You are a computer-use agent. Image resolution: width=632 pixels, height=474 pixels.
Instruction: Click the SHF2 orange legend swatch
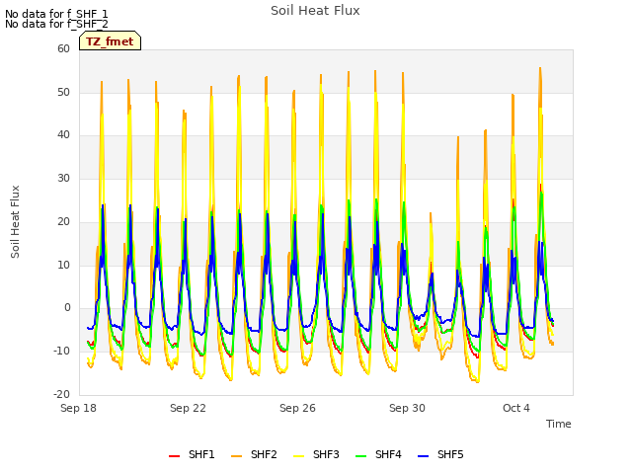237,456
